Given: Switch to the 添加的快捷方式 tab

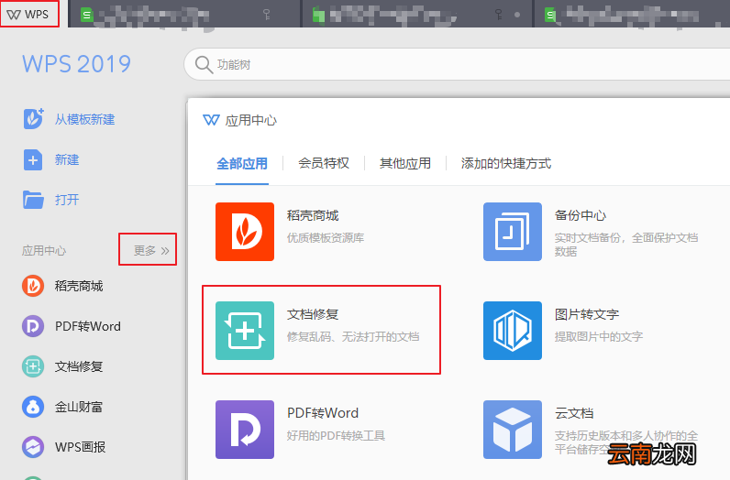Looking at the screenshot, I should (506, 163).
